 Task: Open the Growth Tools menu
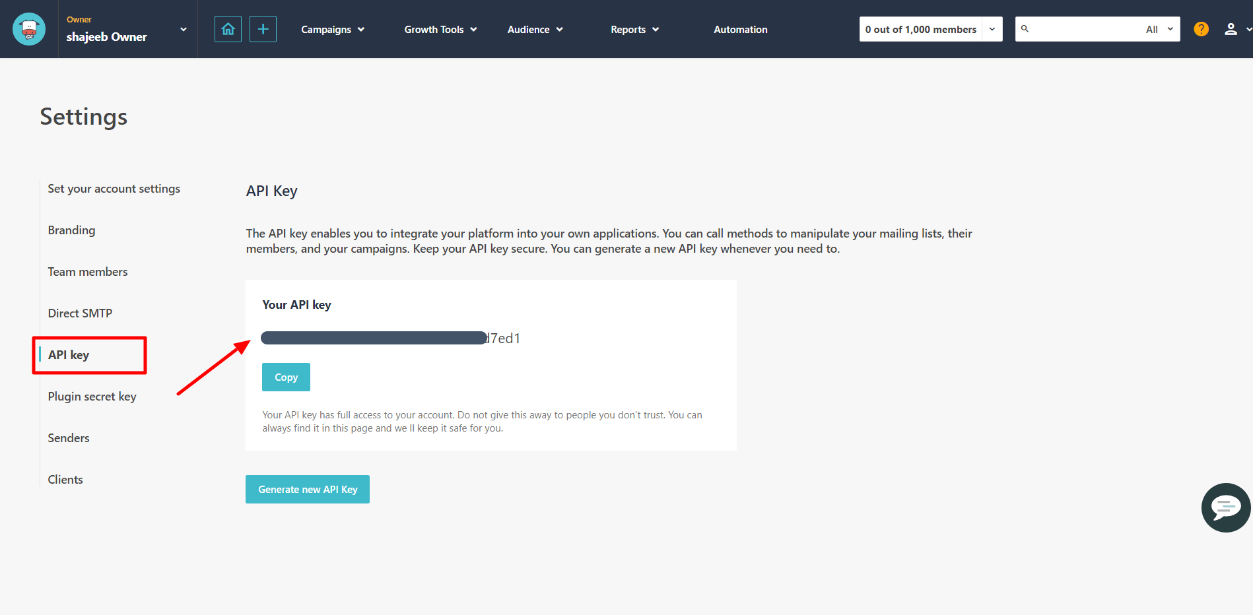440,30
